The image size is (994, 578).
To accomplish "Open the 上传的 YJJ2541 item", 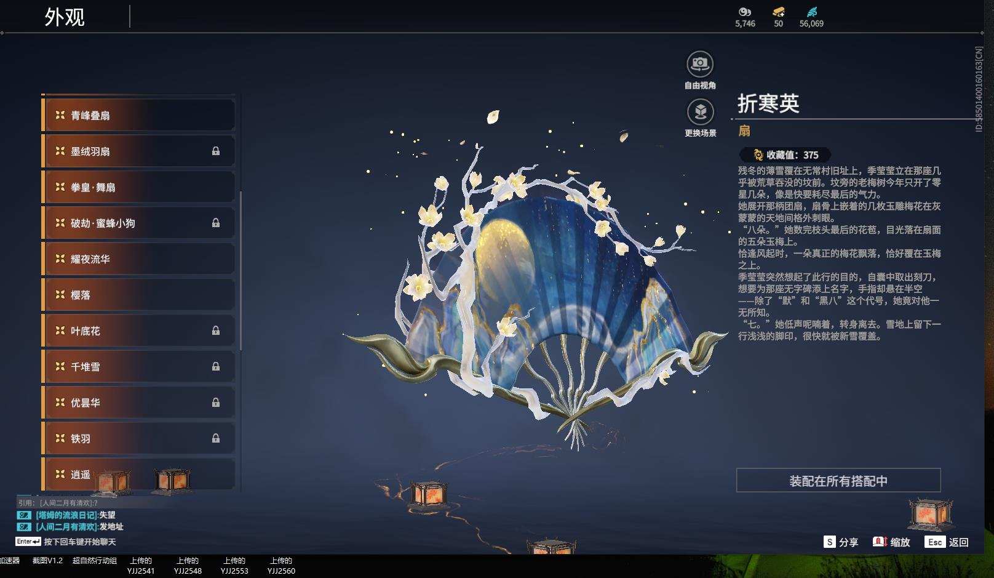I will tap(141, 566).
